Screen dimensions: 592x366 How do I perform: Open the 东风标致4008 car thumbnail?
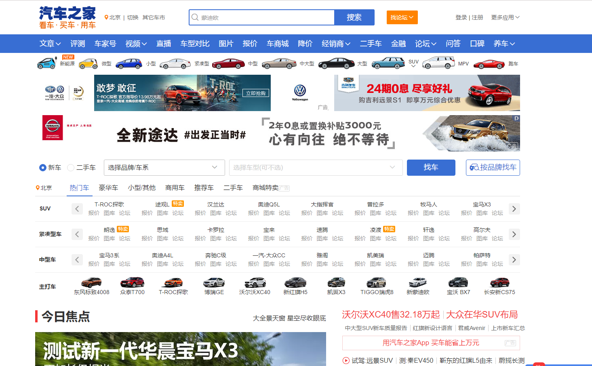[x=91, y=282]
